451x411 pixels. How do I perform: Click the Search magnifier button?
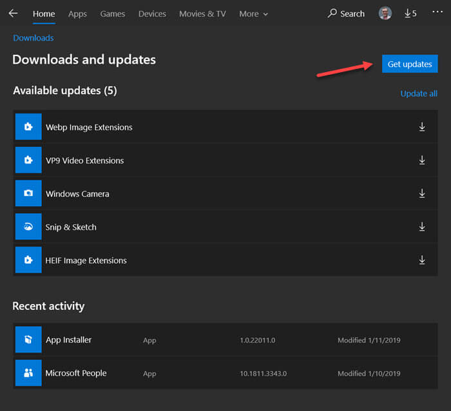tap(346, 14)
